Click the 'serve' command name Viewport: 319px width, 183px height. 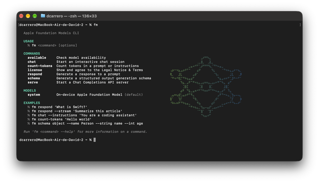(x=33, y=82)
